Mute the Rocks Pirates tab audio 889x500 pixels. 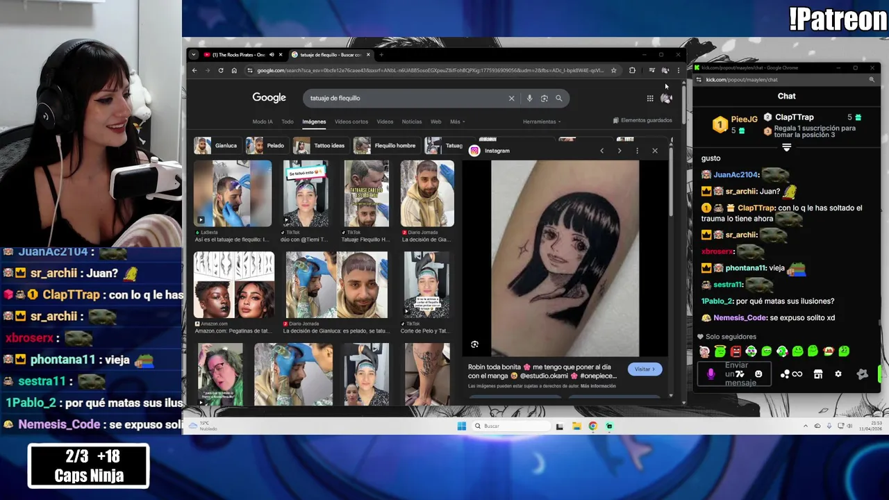271,55
